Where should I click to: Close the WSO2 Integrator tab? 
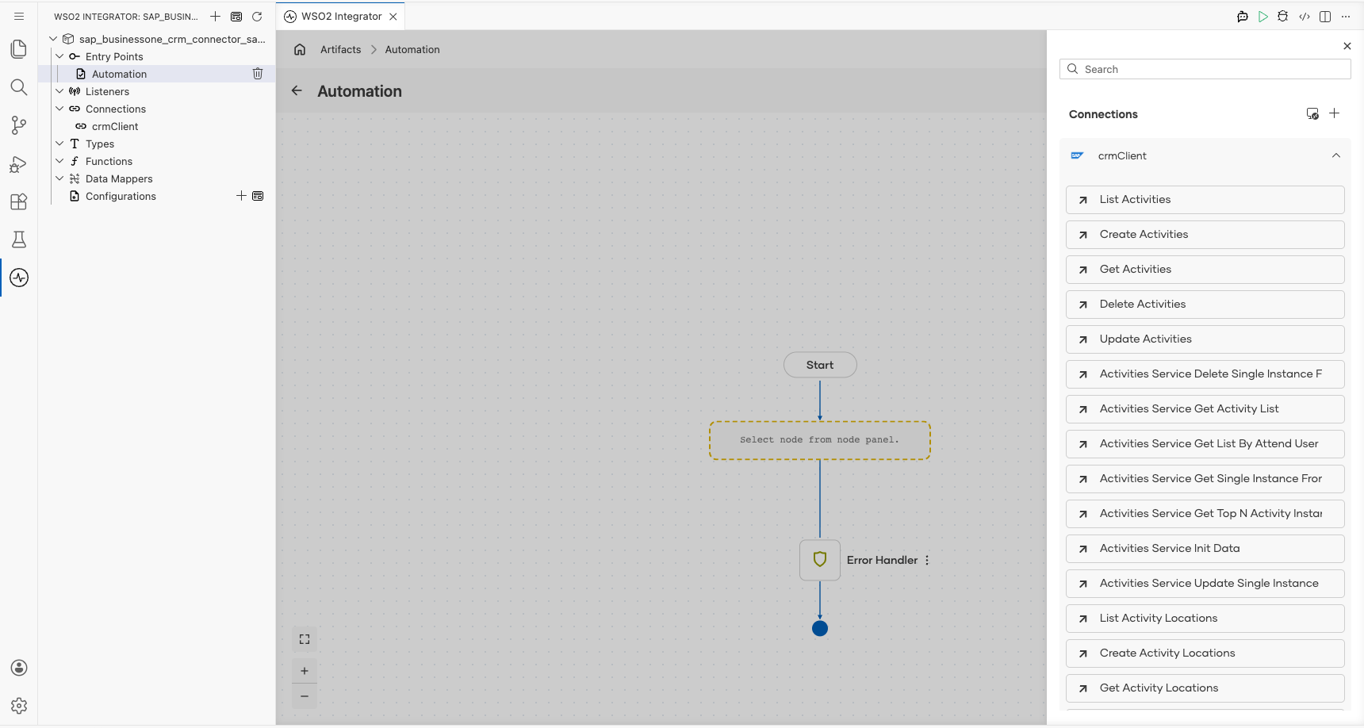(393, 17)
